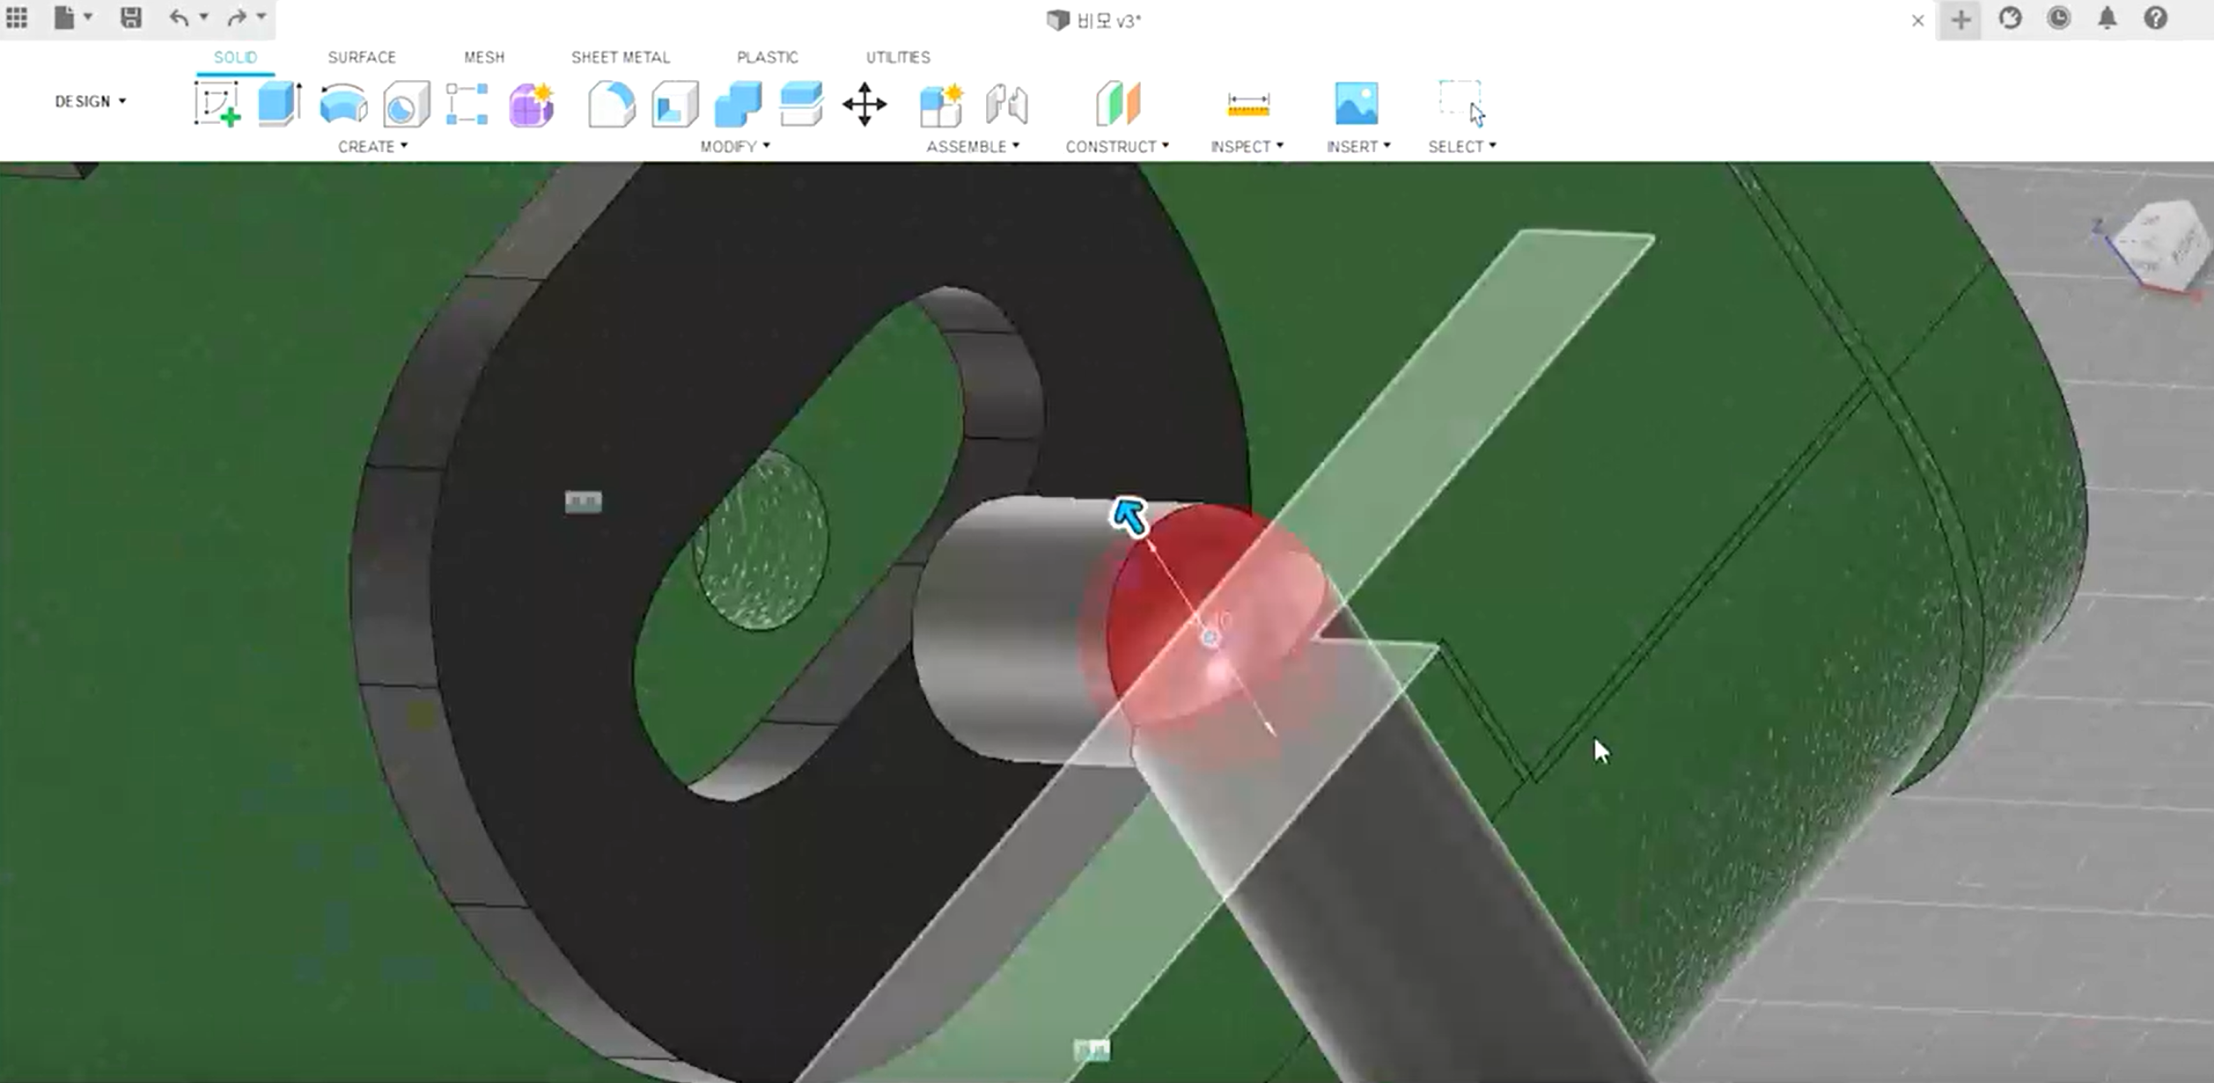The width and height of the screenshot is (2214, 1083).
Task: Click the Undo arrow
Action: [179, 18]
